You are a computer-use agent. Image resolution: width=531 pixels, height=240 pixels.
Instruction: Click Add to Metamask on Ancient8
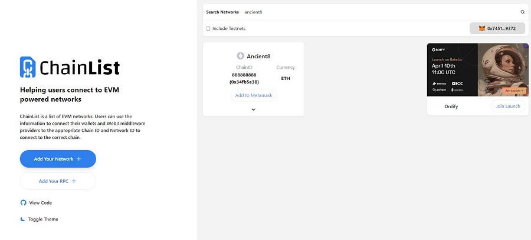coord(254,95)
